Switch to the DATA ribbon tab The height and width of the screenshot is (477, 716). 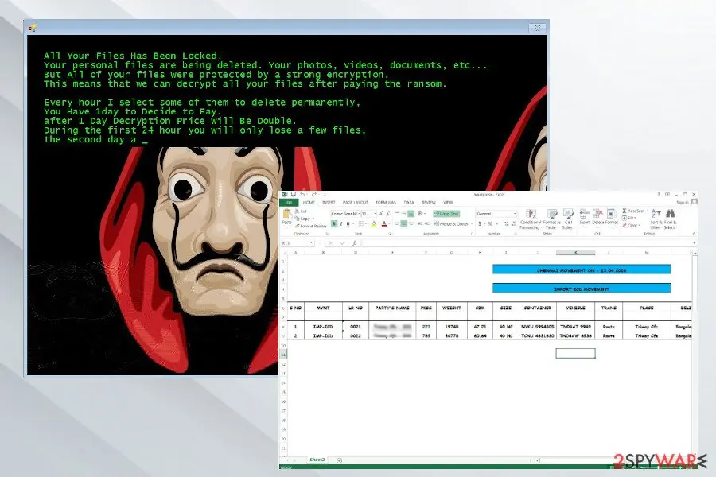[409, 202]
